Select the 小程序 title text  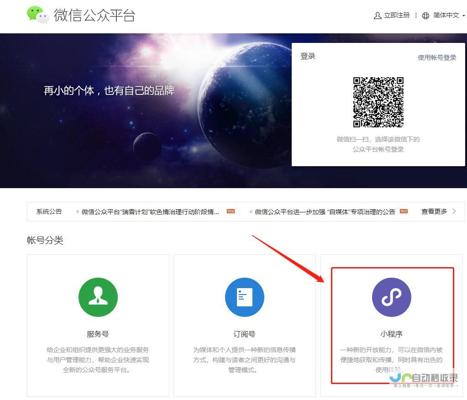tap(391, 334)
